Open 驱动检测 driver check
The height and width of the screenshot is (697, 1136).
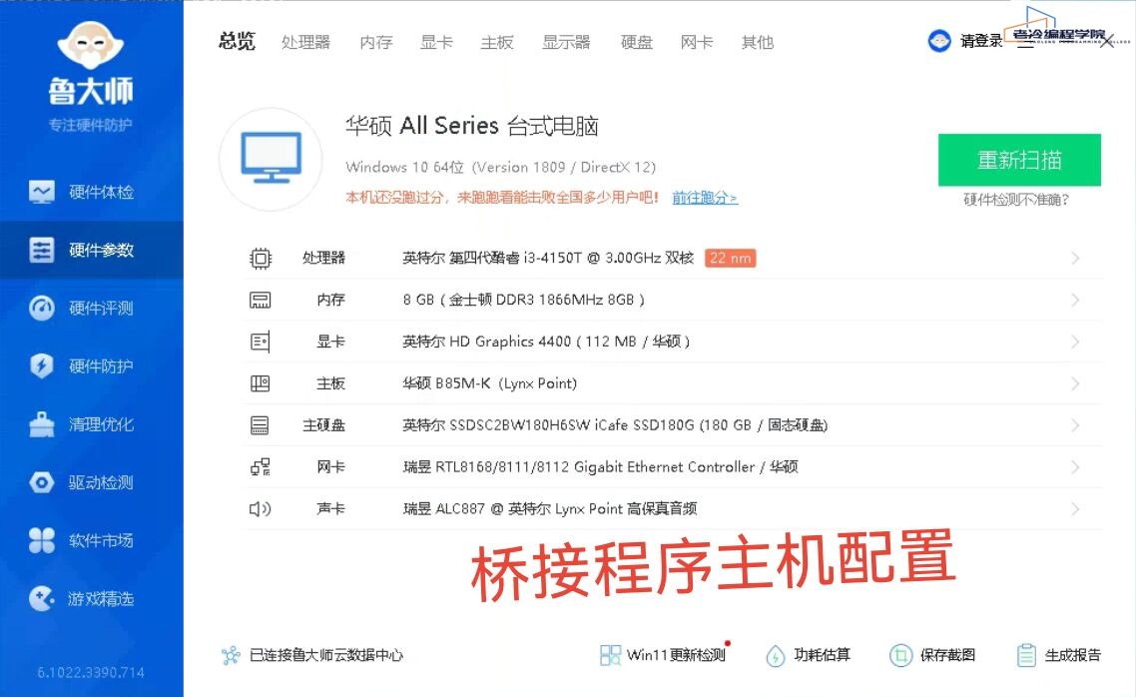[x=91, y=482]
